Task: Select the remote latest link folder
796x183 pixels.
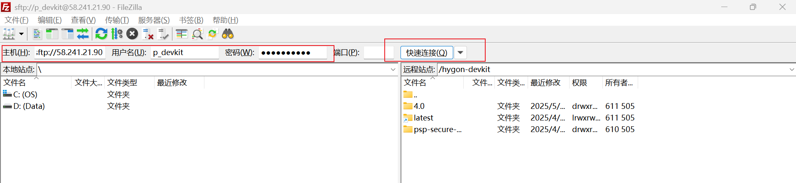Action: 418,118
